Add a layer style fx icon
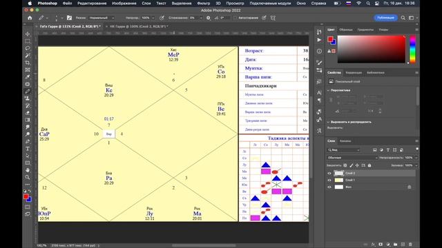The image size is (442, 248). [x=374, y=245]
